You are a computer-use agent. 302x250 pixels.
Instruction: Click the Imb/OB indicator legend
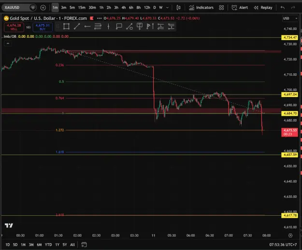pyautogui.click(x=10, y=36)
